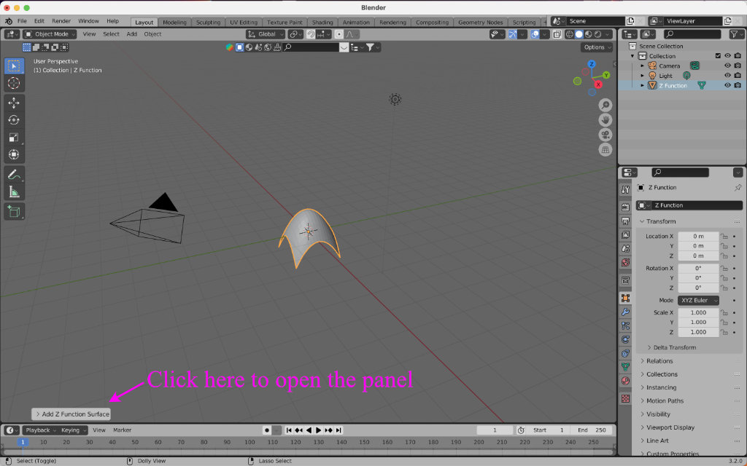Click the Location X value field
This screenshot has width=747, height=466.
coord(698,237)
